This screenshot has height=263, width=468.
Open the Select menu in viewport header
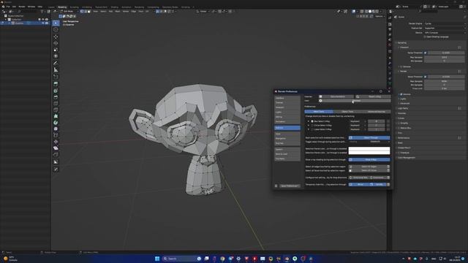pyautogui.click(x=103, y=12)
